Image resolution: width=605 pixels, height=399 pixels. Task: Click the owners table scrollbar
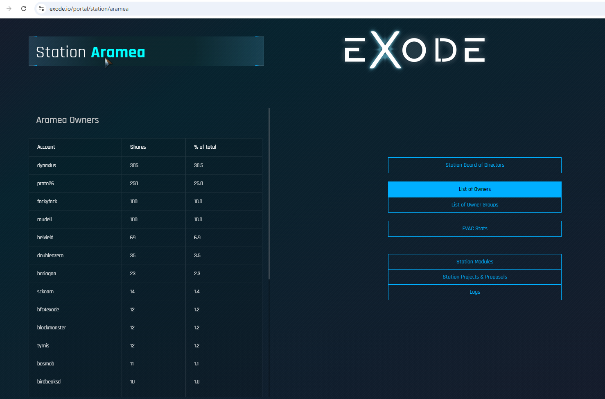pyautogui.click(x=269, y=194)
